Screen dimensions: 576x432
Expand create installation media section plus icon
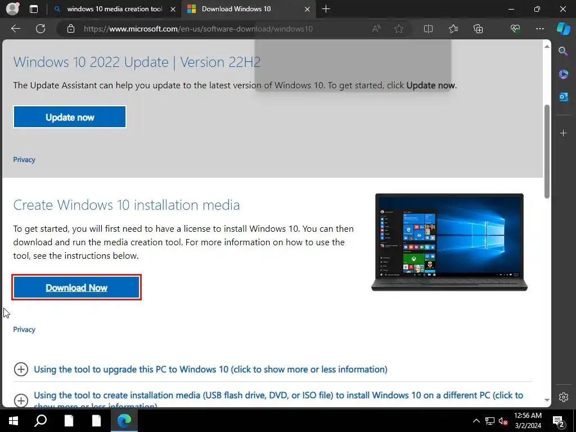click(21, 400)
